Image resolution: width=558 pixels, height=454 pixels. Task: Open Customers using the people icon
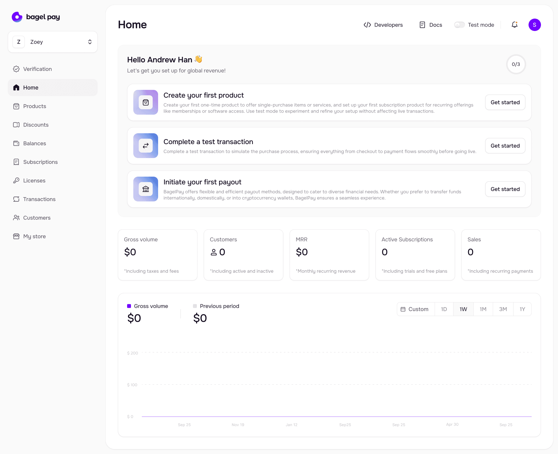click(x=16, y=218)
